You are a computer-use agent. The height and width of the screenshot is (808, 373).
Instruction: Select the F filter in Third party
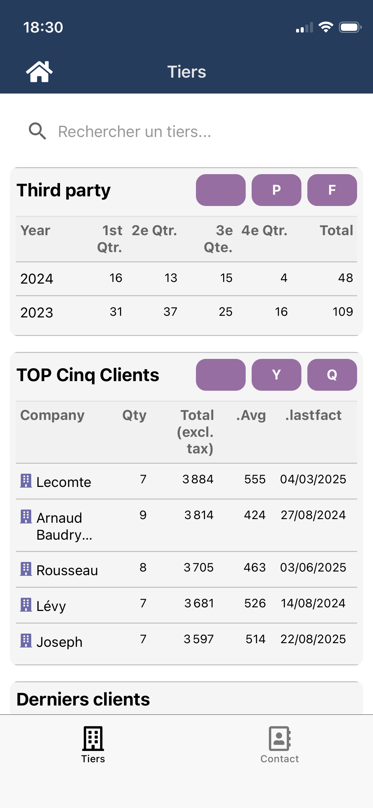coord(332,190)
